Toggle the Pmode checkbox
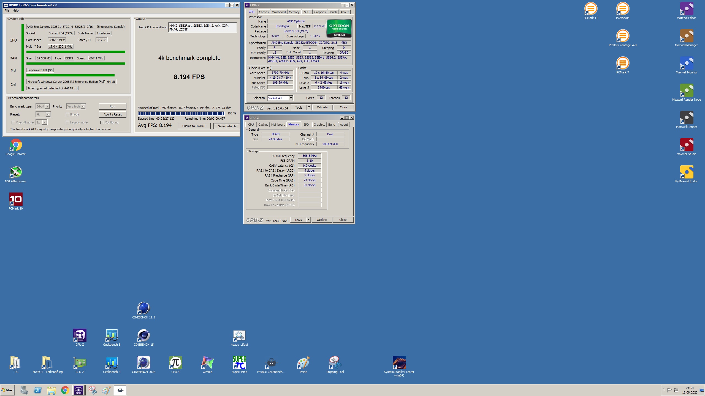Image resolution: width=705 pixels, height=396 pixels. point(67,114)
